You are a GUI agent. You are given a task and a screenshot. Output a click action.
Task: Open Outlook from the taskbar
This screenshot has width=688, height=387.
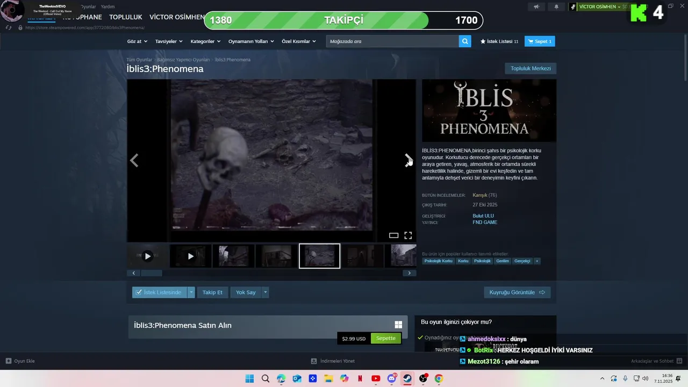pyautogui.click(x=297, y=378)
